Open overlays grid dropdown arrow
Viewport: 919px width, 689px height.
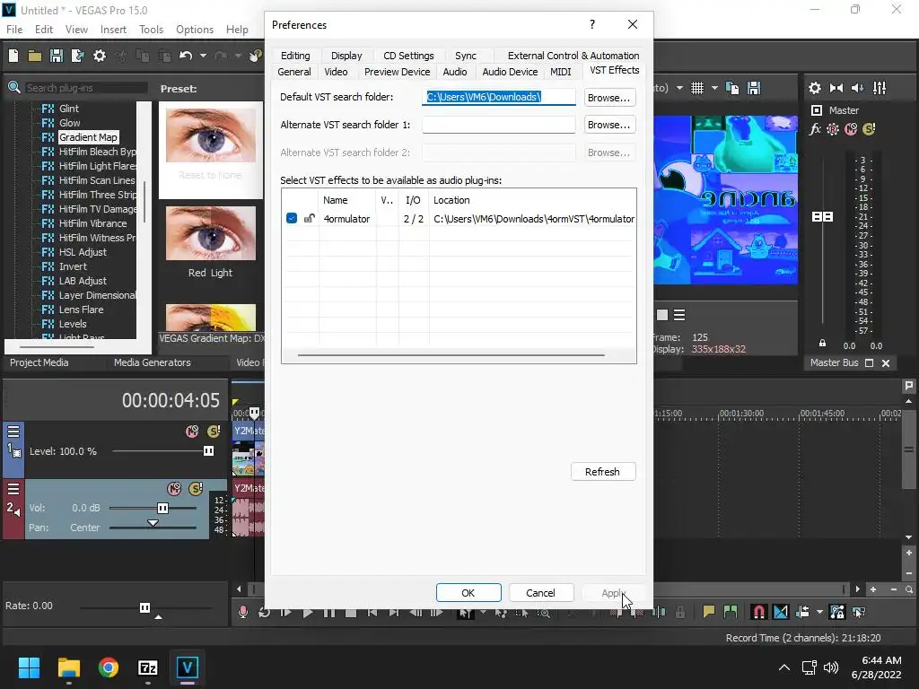714,88
